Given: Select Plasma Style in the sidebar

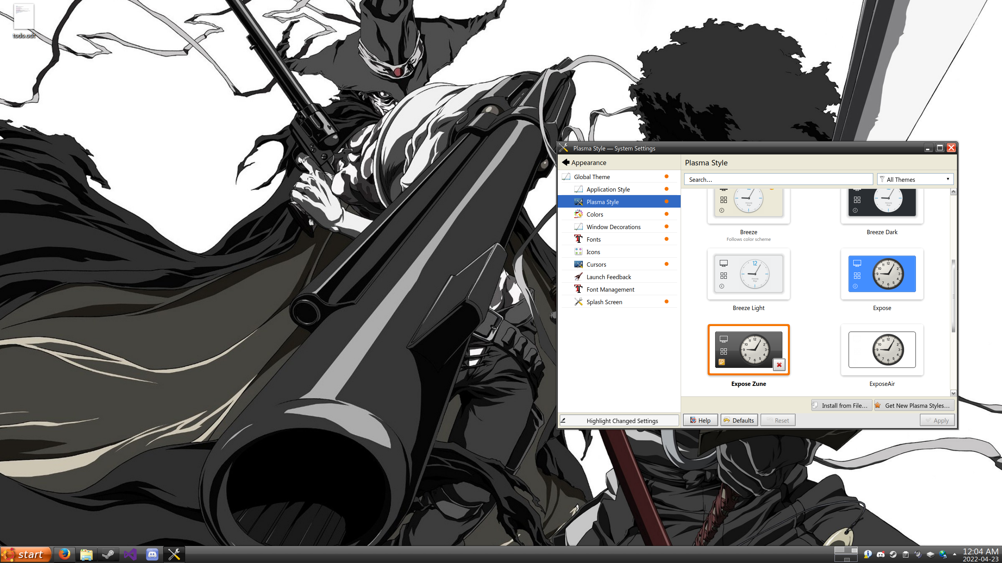Looking at the screenshot, I should coord(619,202).
